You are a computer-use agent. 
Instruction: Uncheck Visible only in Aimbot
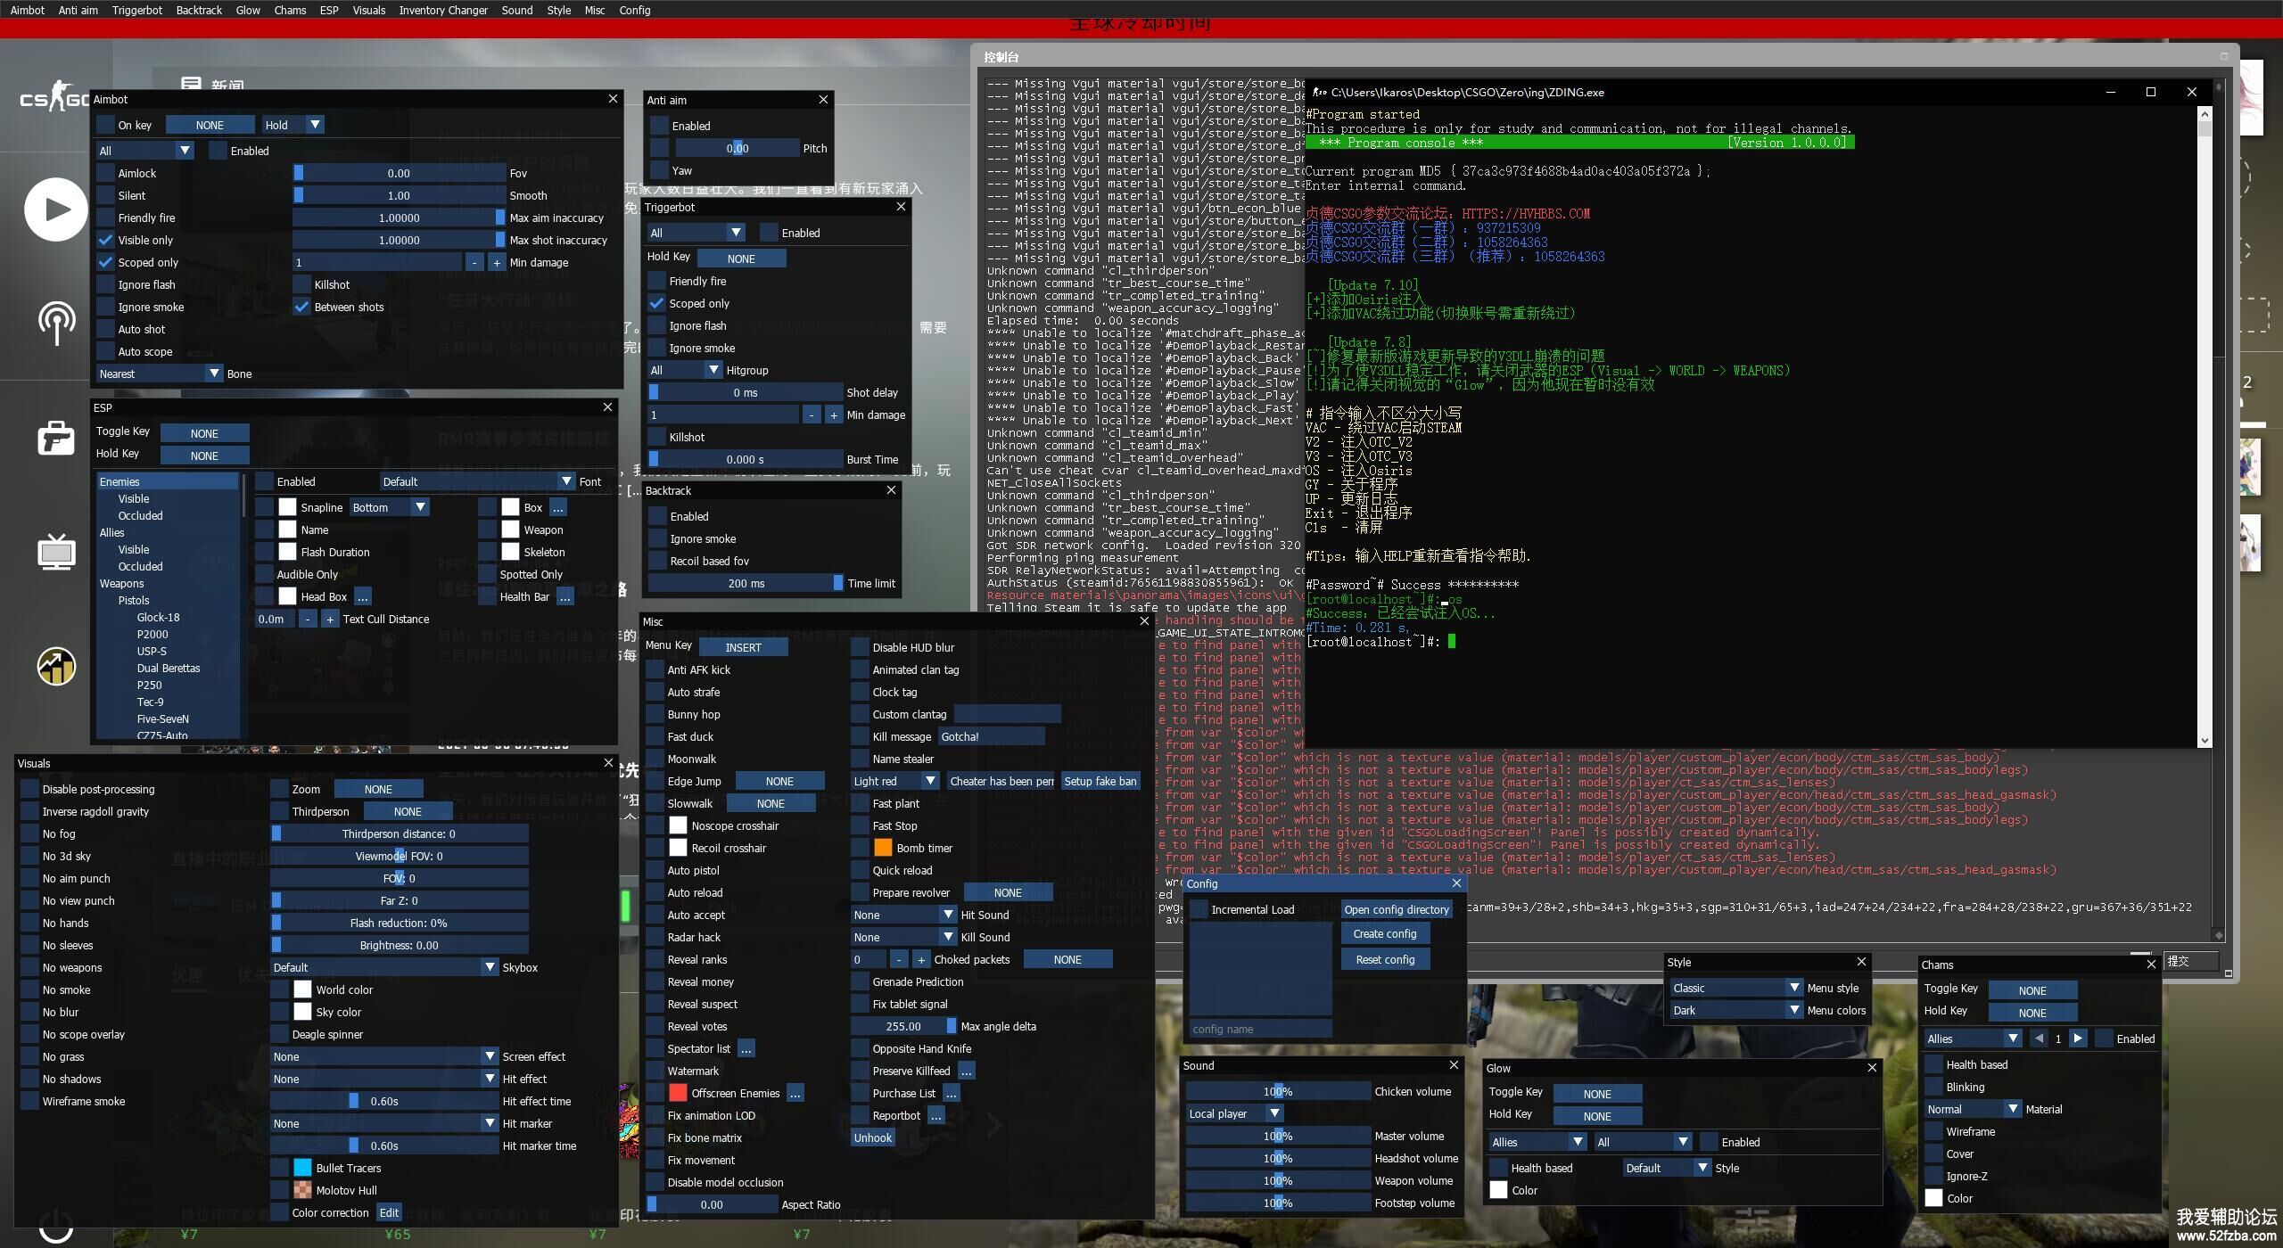pyautogui.click(x=106, y=241)
